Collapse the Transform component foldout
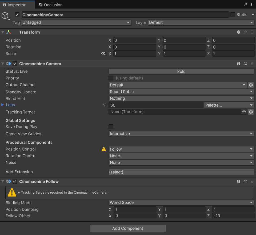 point(3,32)
